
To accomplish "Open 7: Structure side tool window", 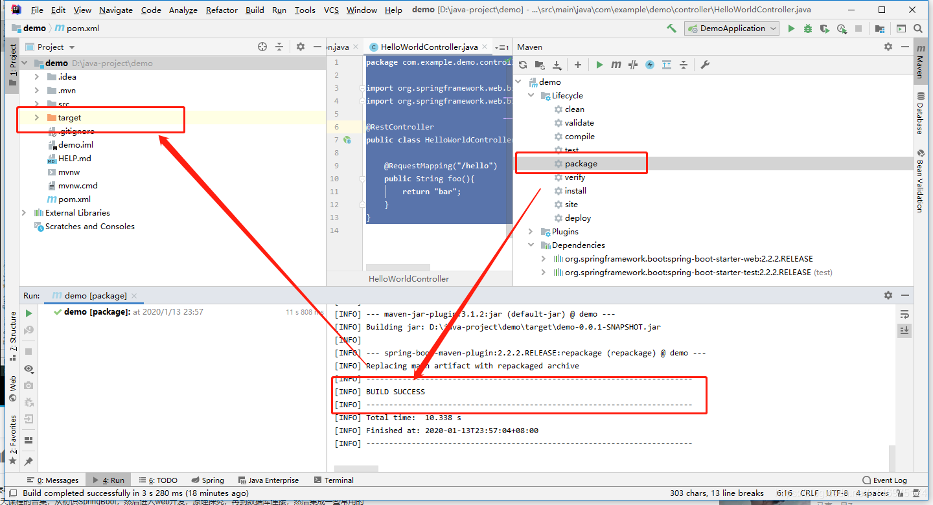I will 12,337.
